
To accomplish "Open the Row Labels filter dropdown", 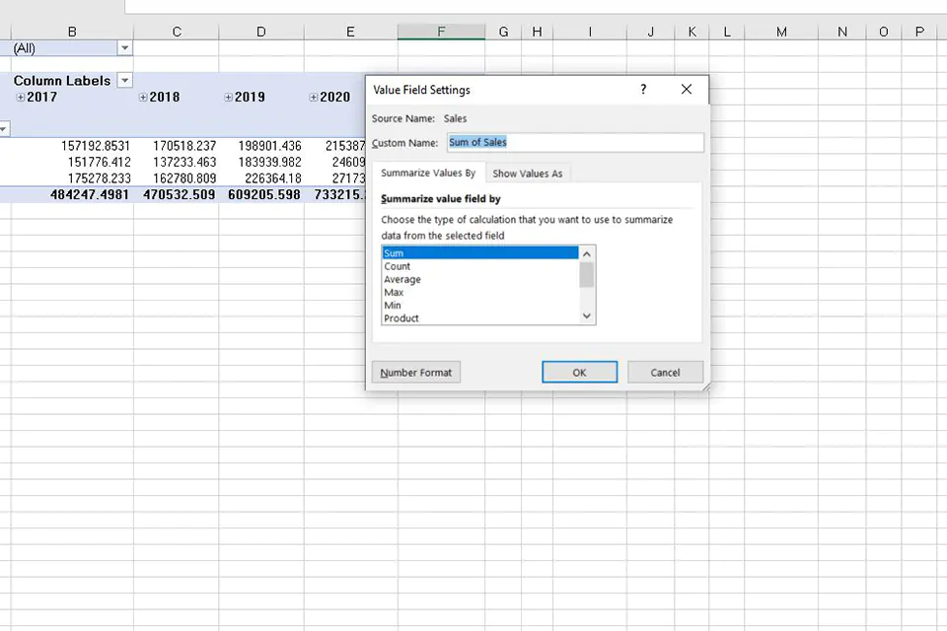I will click(2, 128).
